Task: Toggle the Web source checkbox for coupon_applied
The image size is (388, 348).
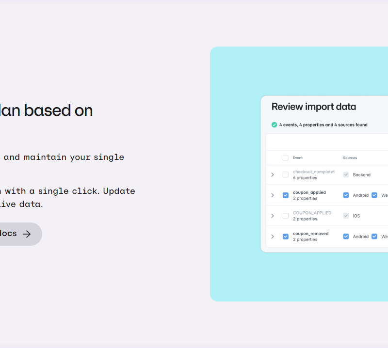Action: tap(374, 195)
